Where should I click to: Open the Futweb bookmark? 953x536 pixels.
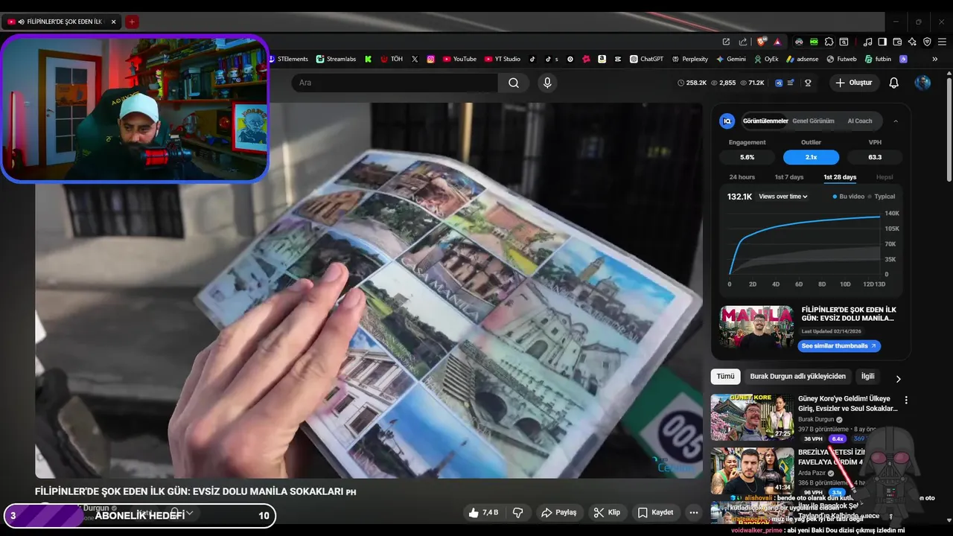pyautogui.click(x=841, y=59)
